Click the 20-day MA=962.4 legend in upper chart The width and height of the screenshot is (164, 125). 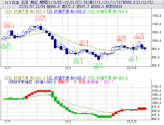tap(25, 11)
